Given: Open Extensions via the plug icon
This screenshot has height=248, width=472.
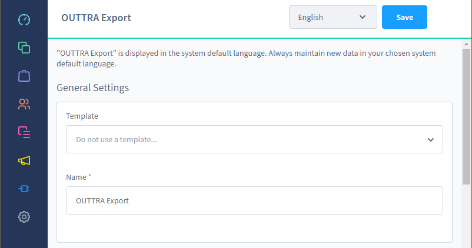Looking at the screenshot, I should coord(24,189).
